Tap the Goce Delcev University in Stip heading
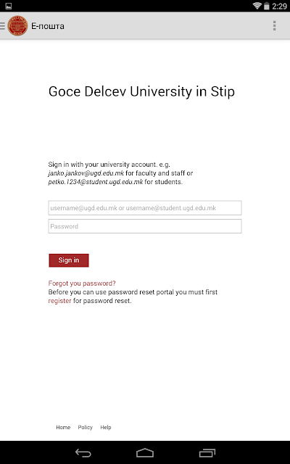 pyautogui.click(x=142, y=92)
